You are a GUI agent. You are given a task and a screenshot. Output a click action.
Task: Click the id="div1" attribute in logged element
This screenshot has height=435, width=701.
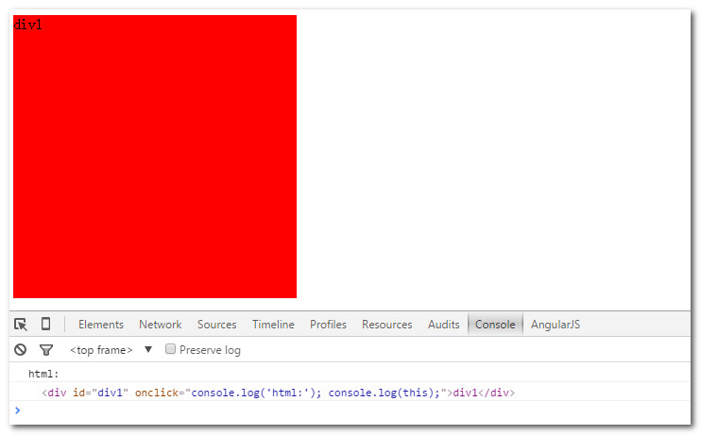coord(100,393)
